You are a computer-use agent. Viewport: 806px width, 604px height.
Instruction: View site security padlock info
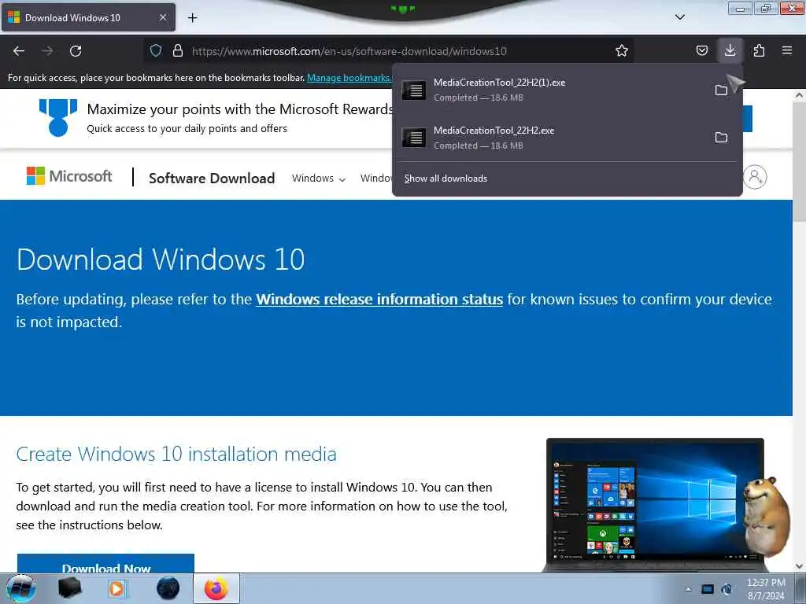pos(178,50)
